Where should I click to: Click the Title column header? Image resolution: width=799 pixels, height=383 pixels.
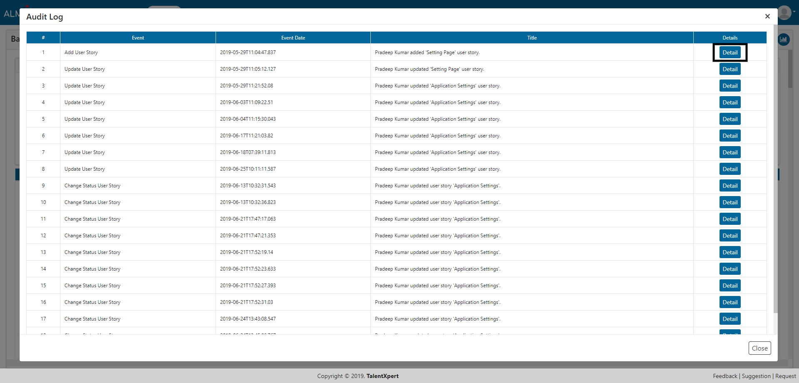point(532,38)
